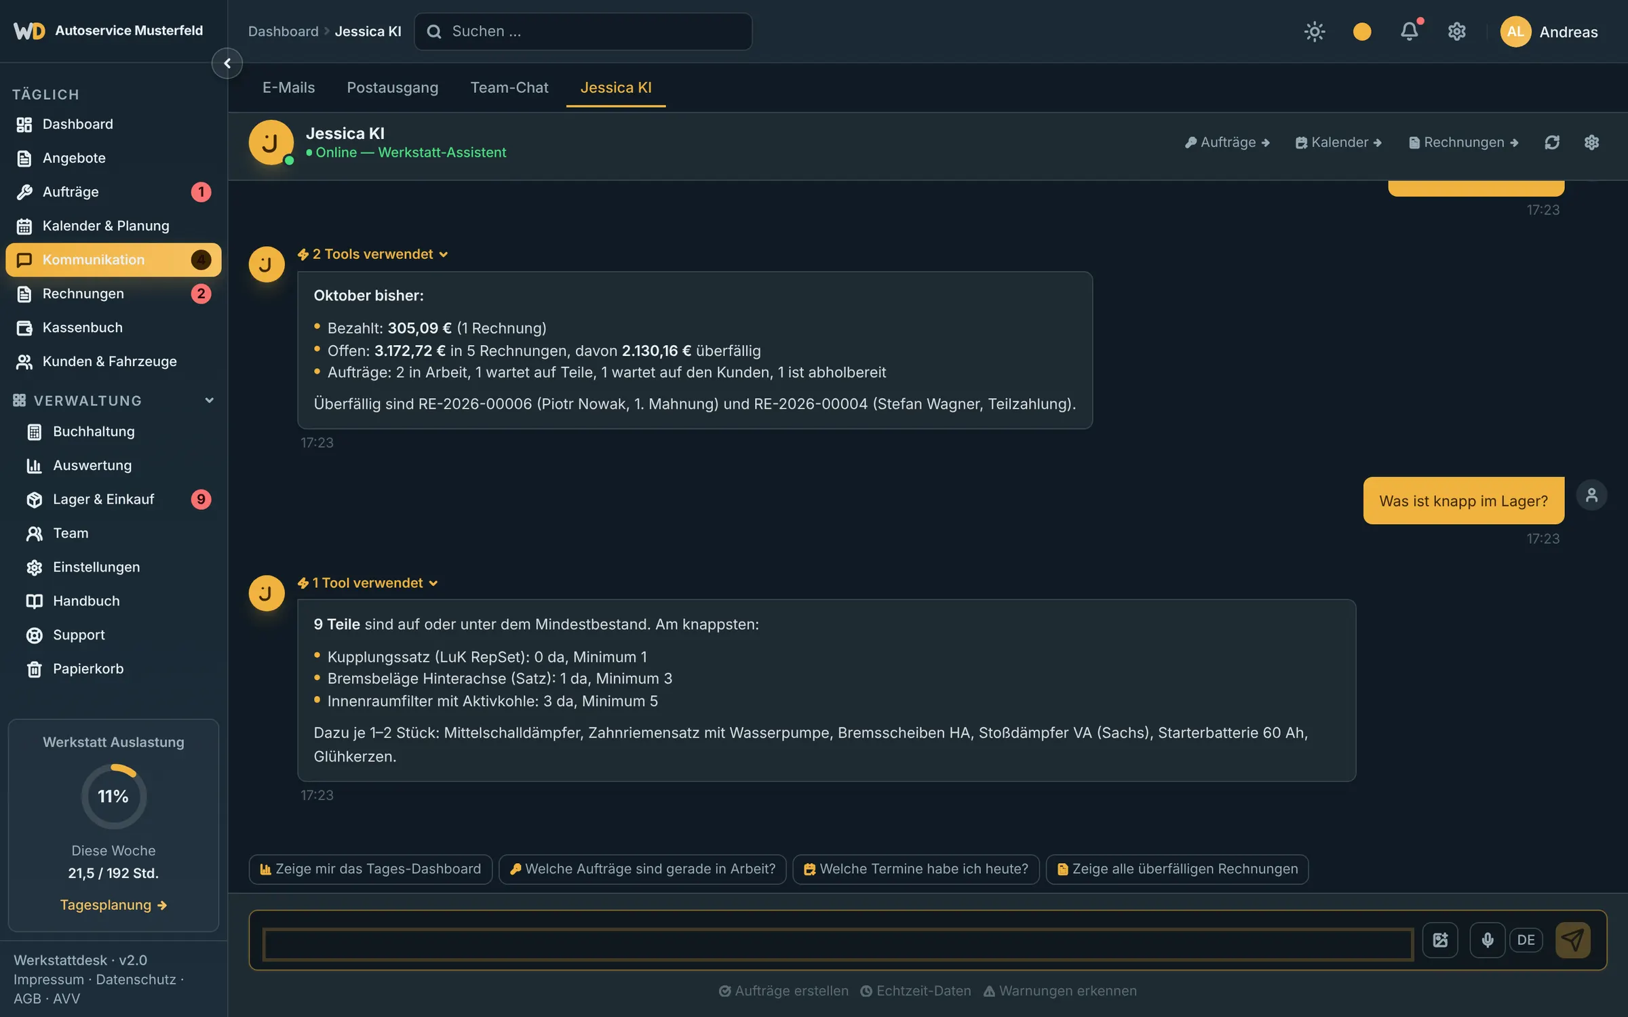Open Kalender & Planung in sidebar
Screen dimensions: 1628x1017
[x=113, y=226]
